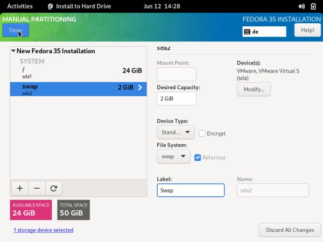
Task: Open the de keyboard layout selector
Action: [264, 32]
